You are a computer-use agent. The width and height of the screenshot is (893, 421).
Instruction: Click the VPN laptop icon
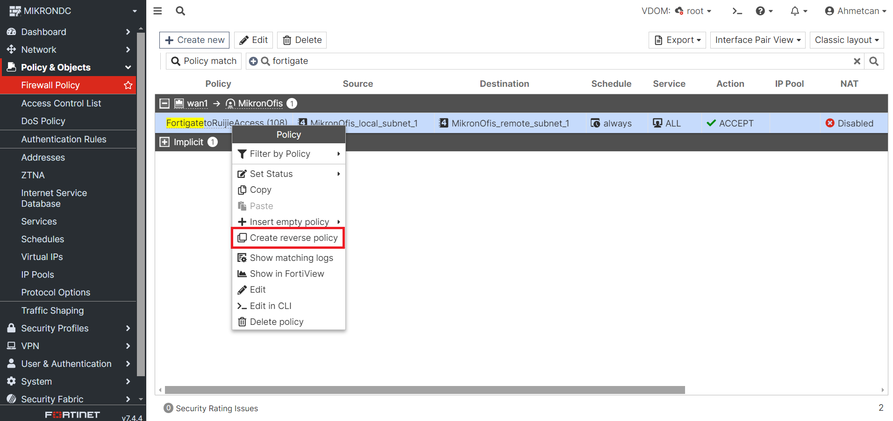point(12,346)
